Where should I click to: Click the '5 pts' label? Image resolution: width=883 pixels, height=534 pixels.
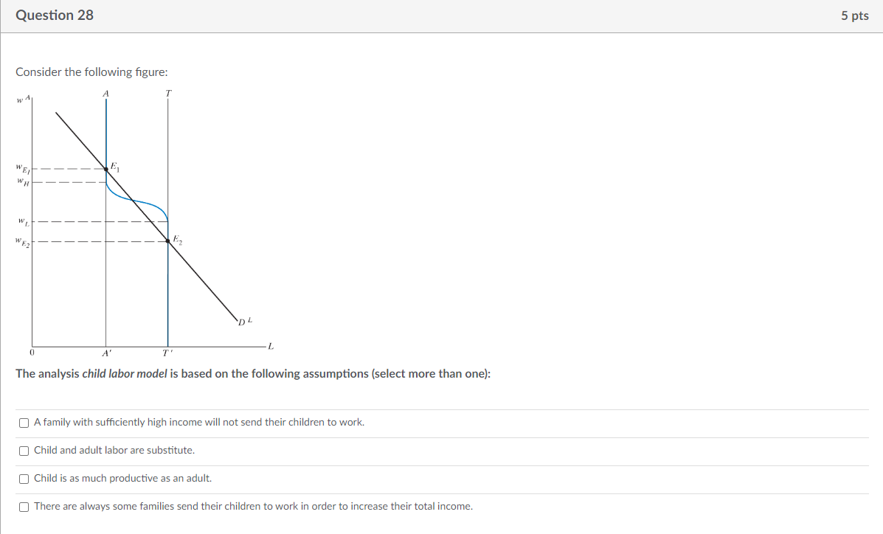[x=856, y=14]
